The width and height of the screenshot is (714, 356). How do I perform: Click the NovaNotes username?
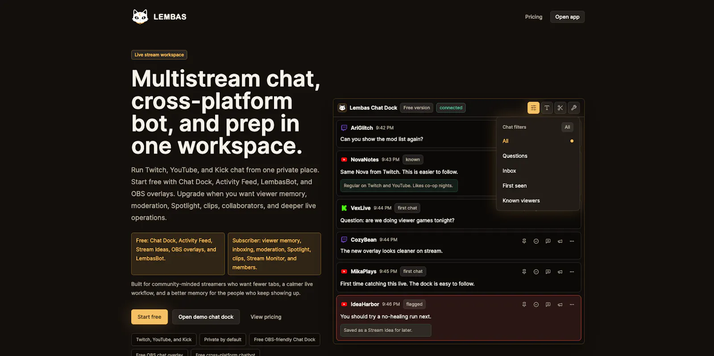tap(365, 159)
